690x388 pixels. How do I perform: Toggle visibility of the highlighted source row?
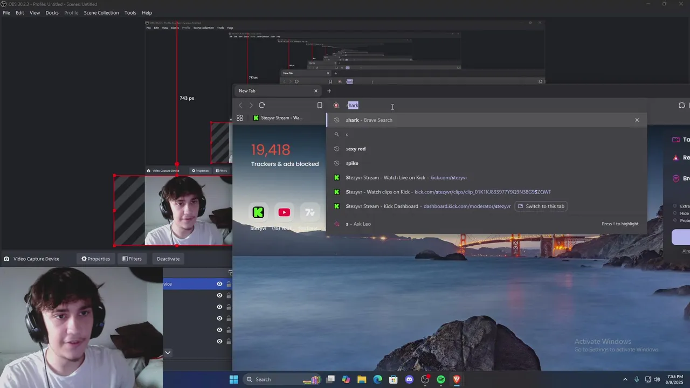click(219, 284)
